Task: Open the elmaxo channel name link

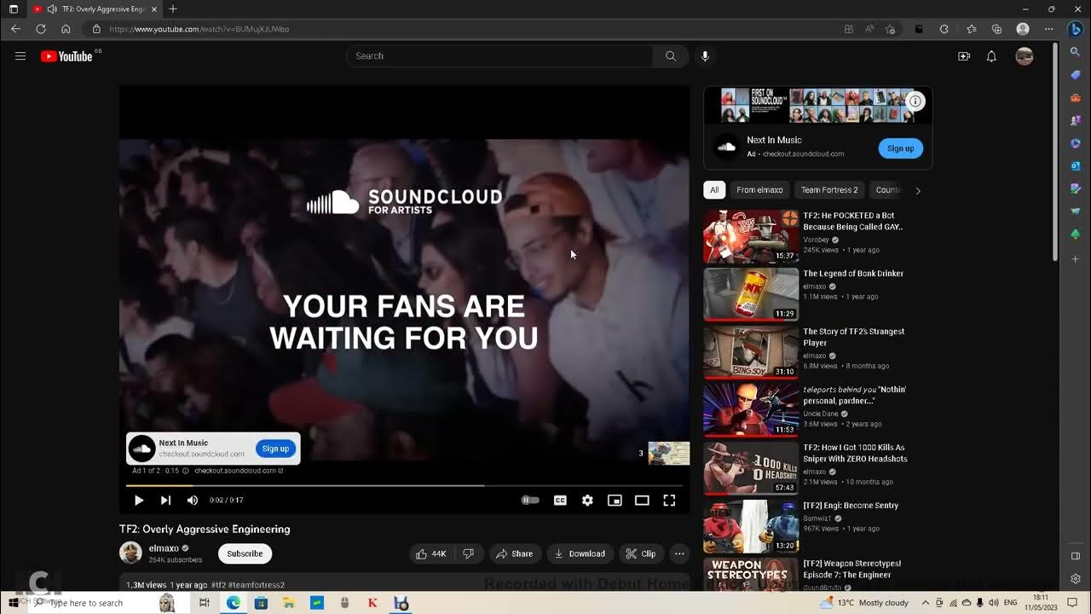Action: click(164, 548)
